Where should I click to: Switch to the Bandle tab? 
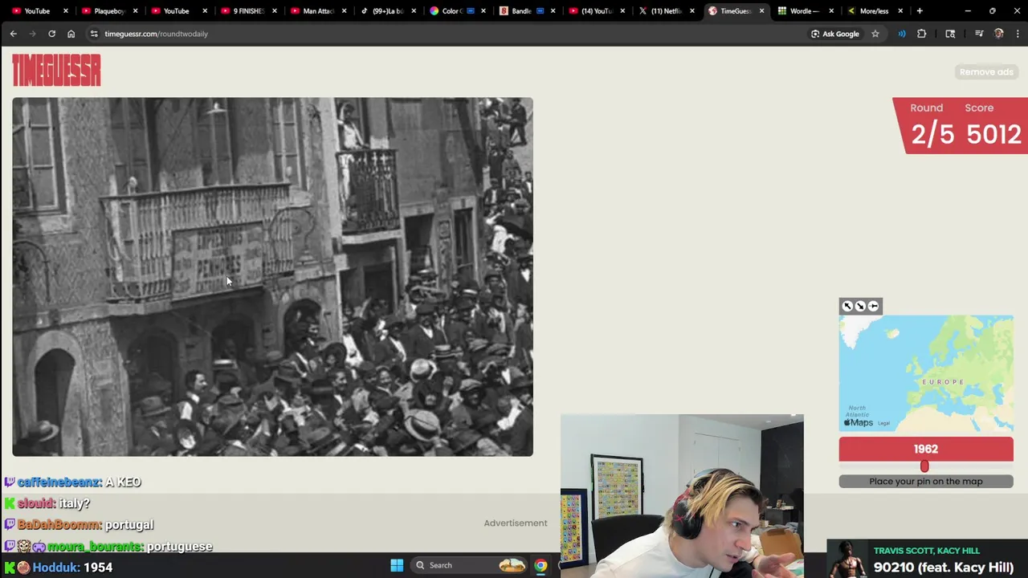pos(527,11)
